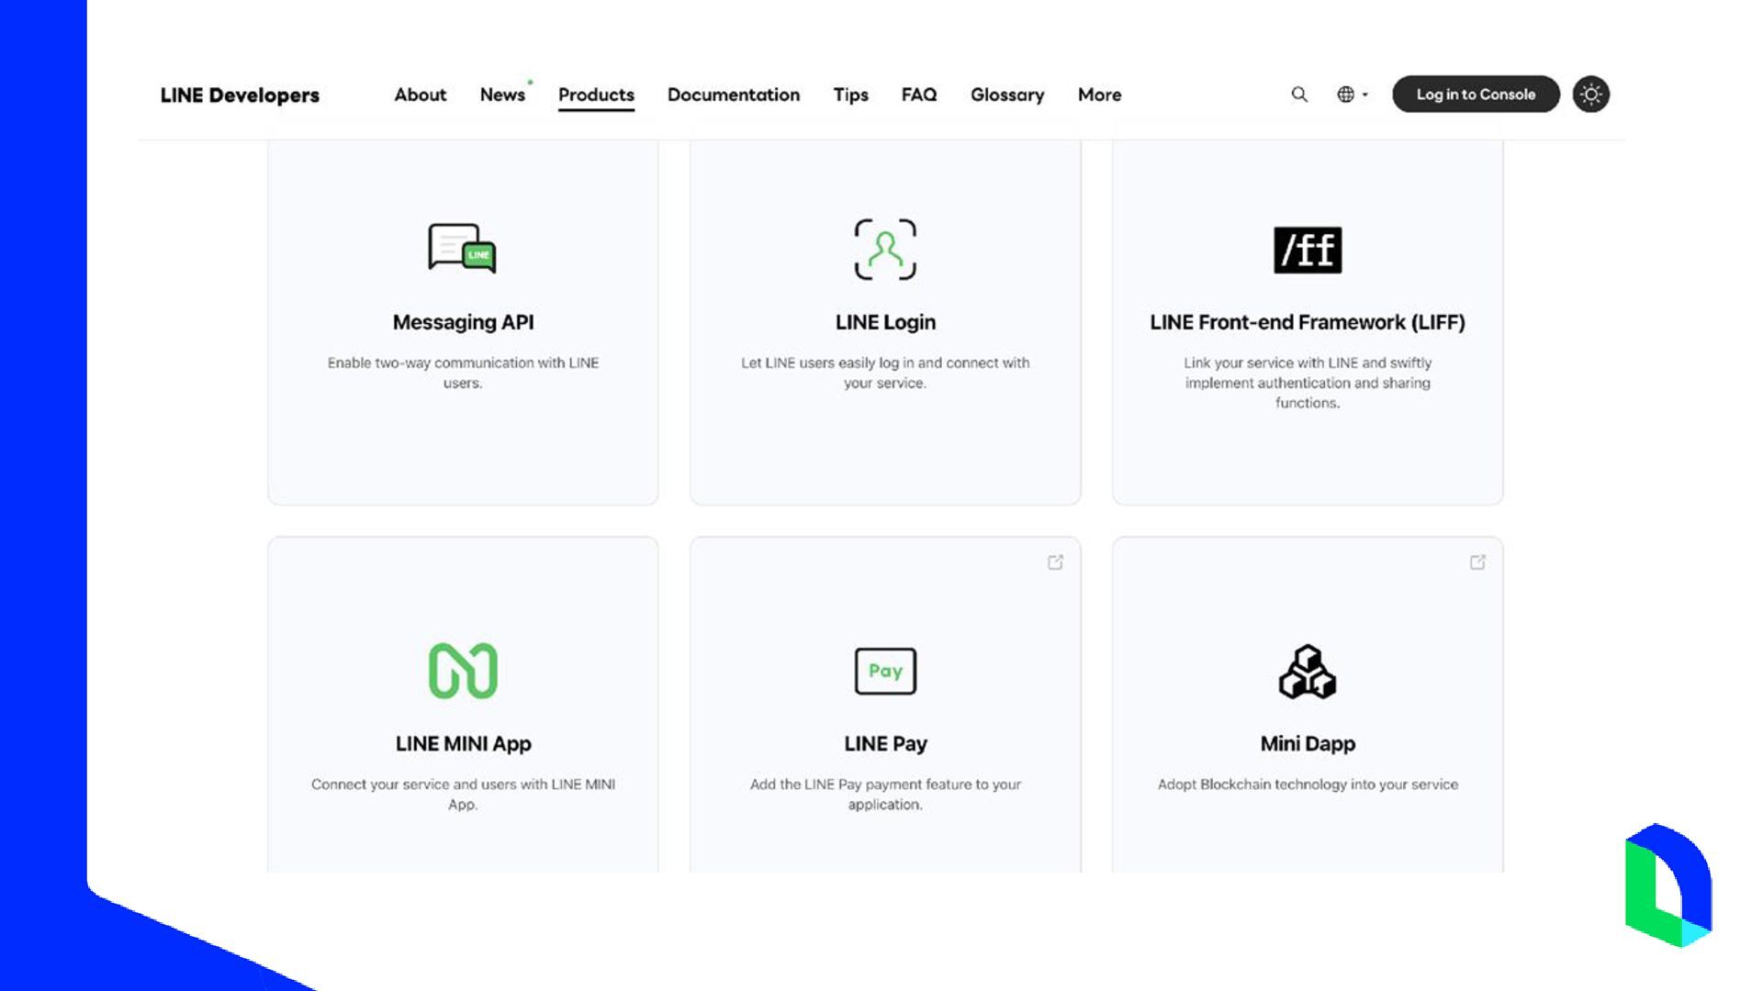Click the external link icon on LINE Pay card
The width and height of the screenshot is (1763, 991).
click(1055, 562)
